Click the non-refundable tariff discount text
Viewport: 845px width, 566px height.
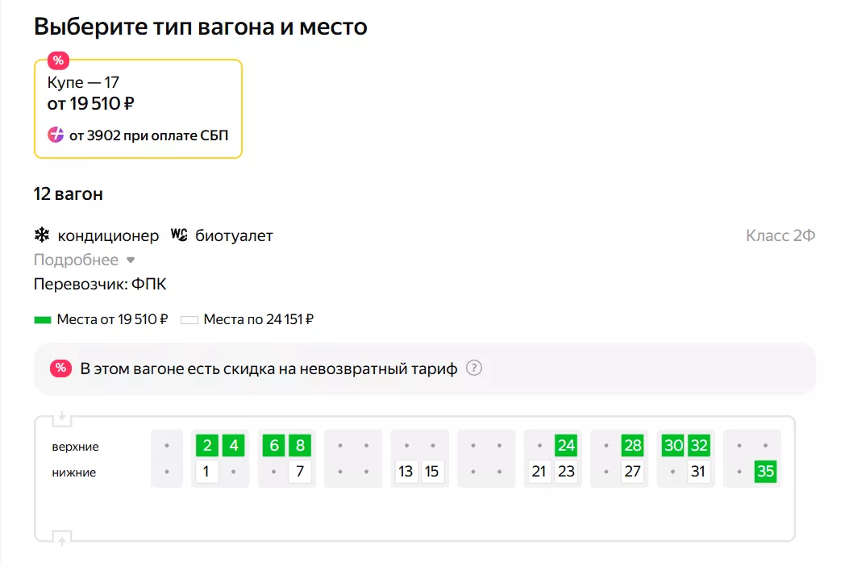click(x=268, y=368)
